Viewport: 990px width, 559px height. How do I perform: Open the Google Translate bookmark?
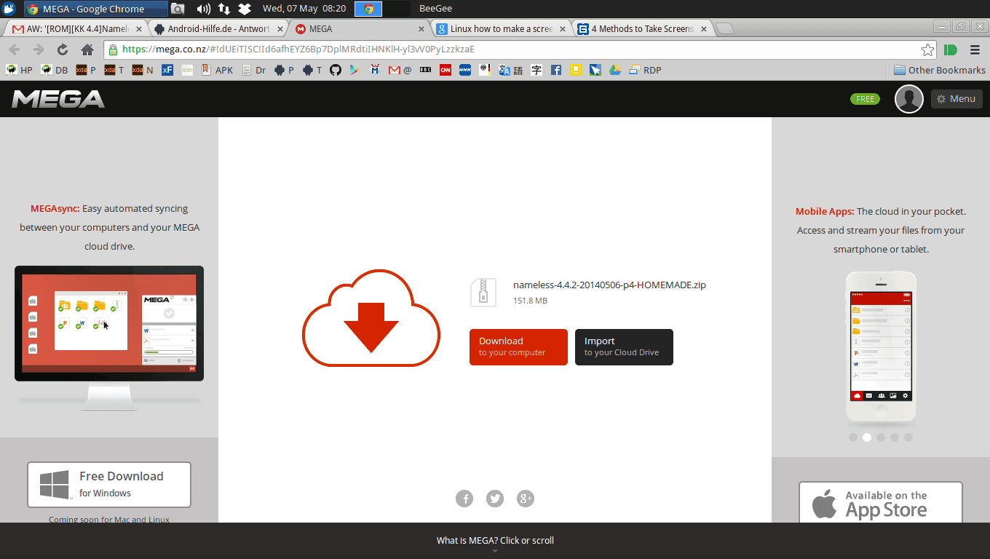511,70
